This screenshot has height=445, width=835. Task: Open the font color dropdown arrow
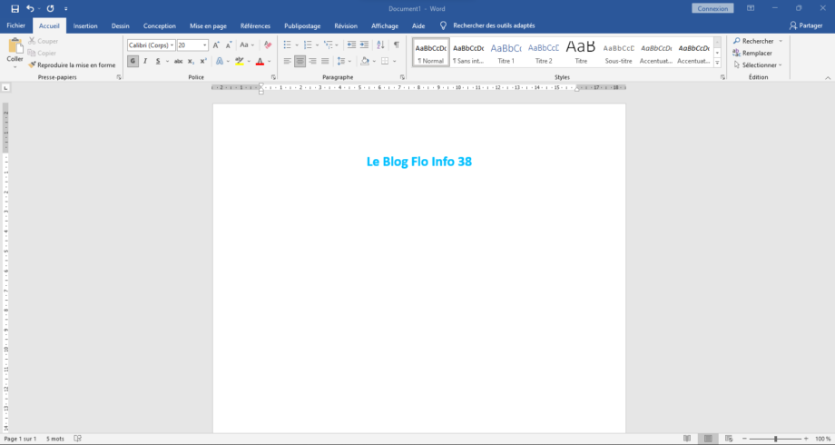270,61
